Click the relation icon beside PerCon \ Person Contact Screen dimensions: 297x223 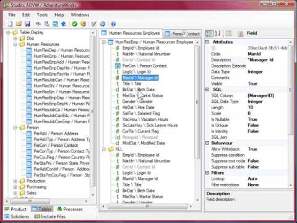(118, 66)
